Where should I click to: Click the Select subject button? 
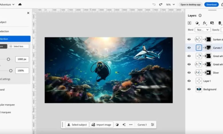[77, 125]
